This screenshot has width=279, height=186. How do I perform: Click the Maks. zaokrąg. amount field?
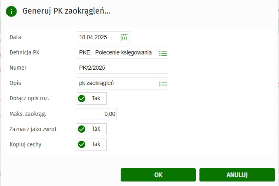coord(96,114)
